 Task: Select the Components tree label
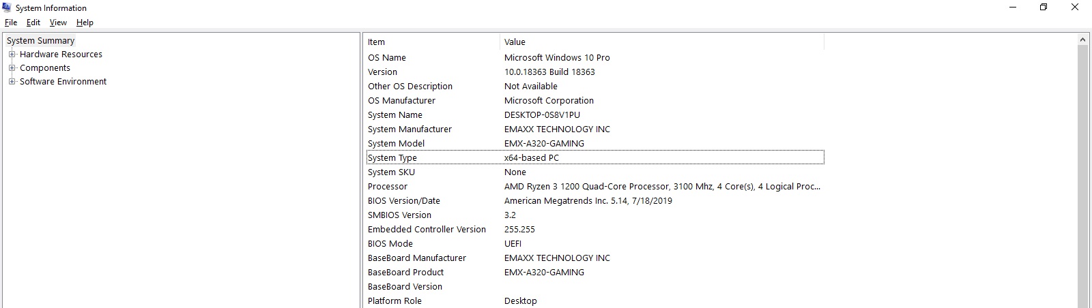tap(45, 68)
